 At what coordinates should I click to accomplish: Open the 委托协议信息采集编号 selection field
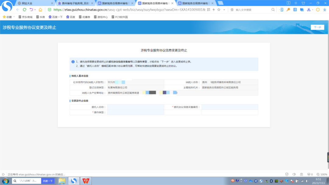coord(230,107)
